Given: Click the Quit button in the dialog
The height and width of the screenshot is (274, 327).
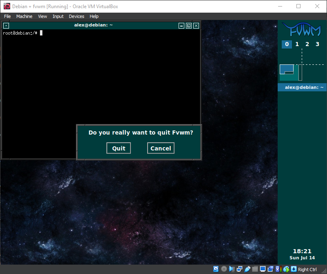Looking at the screenshot, I should (119, 148).
